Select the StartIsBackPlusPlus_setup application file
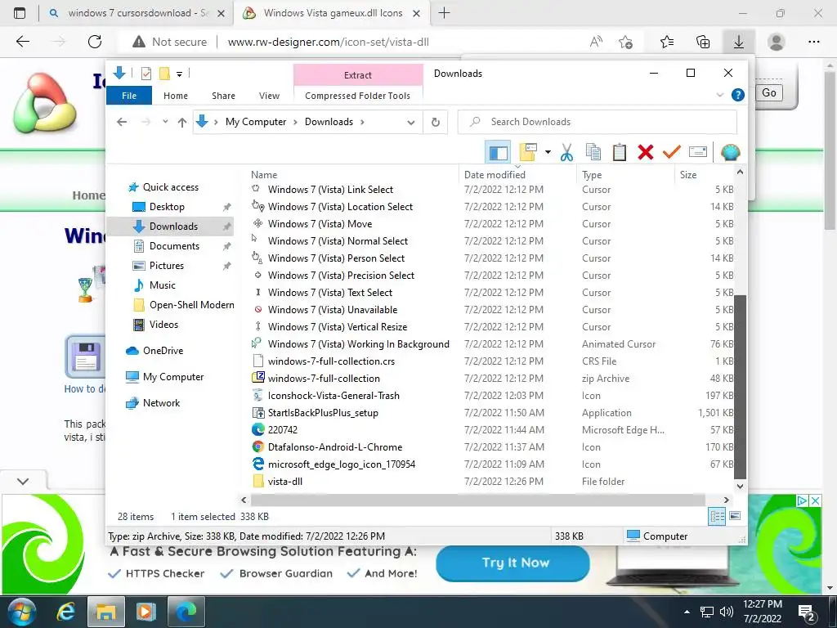The image size is (837, 628). (x=323, y=413)
